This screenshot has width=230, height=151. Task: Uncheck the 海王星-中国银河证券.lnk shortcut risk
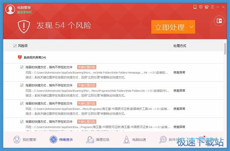pos(22,121)
